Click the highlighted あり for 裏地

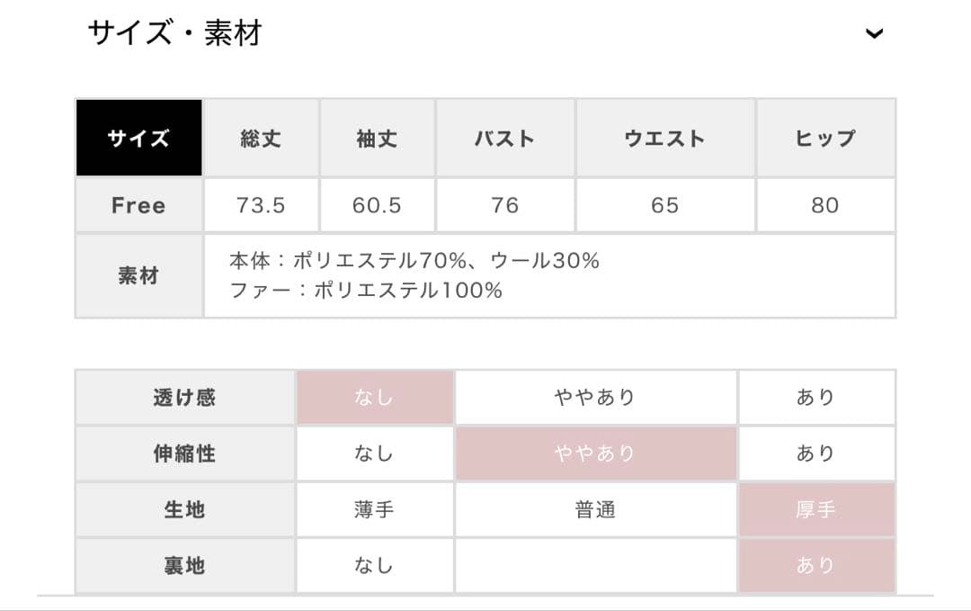click(x=816, y=565)
